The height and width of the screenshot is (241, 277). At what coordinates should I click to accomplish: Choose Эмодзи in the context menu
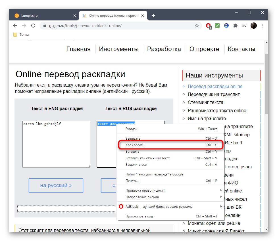[170, 129]
